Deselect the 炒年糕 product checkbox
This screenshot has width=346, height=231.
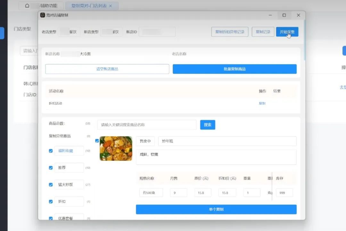coord(96,140)
